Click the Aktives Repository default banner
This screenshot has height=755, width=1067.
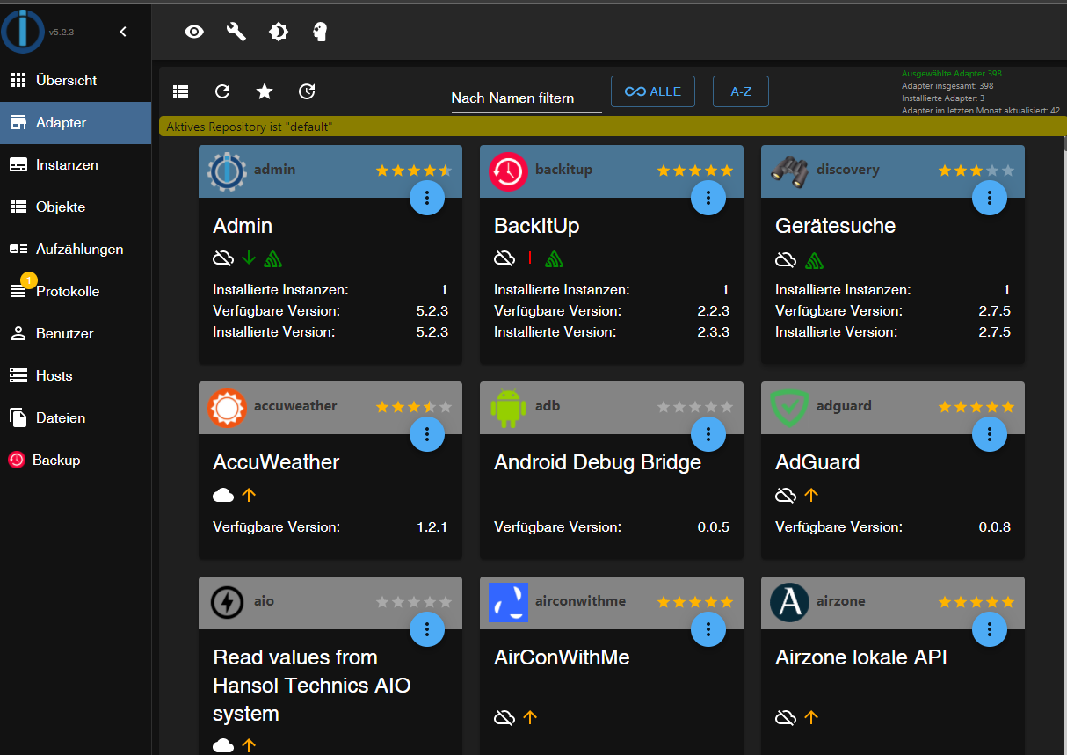613,127
